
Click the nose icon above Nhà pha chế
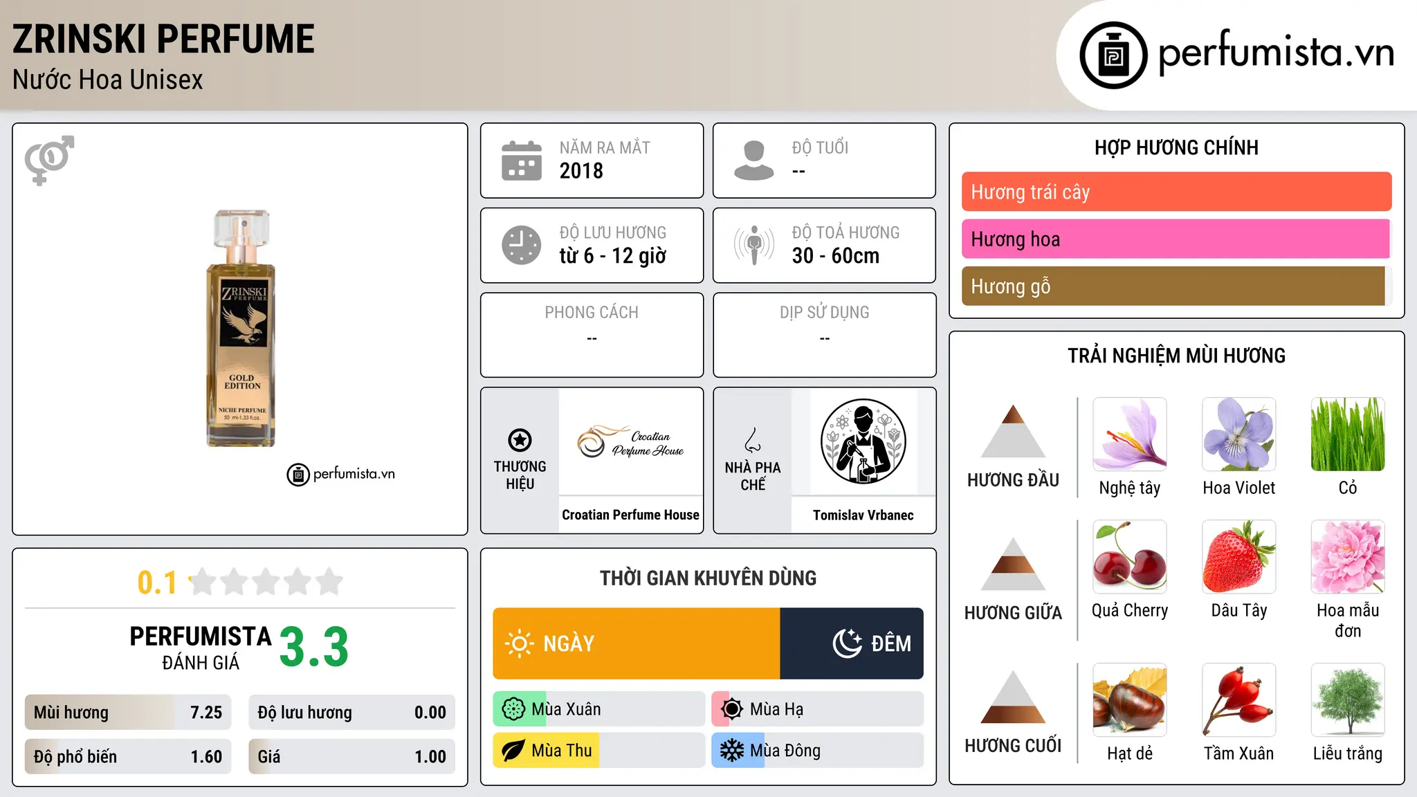[x=753, y=440]
